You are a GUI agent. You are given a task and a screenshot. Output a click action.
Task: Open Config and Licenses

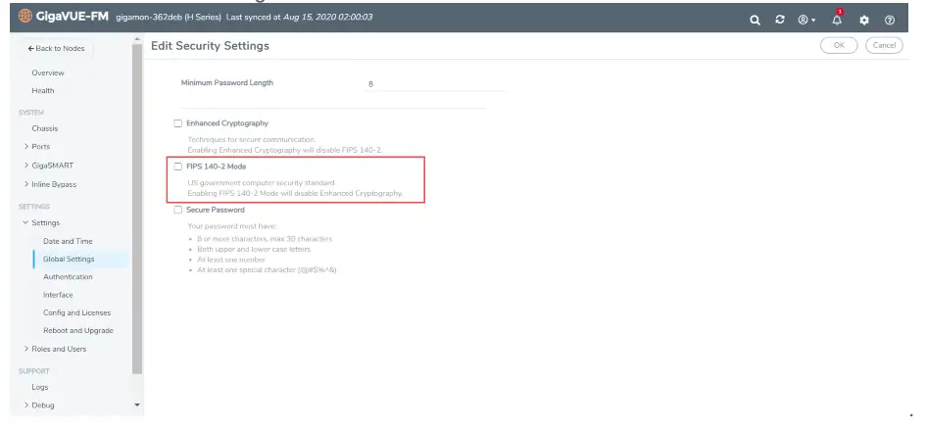[x=76, y=312]
